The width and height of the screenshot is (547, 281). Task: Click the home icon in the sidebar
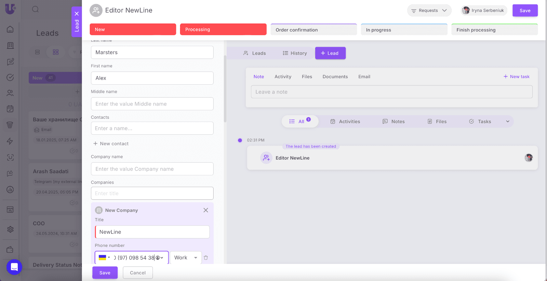(x=10, y=29)
